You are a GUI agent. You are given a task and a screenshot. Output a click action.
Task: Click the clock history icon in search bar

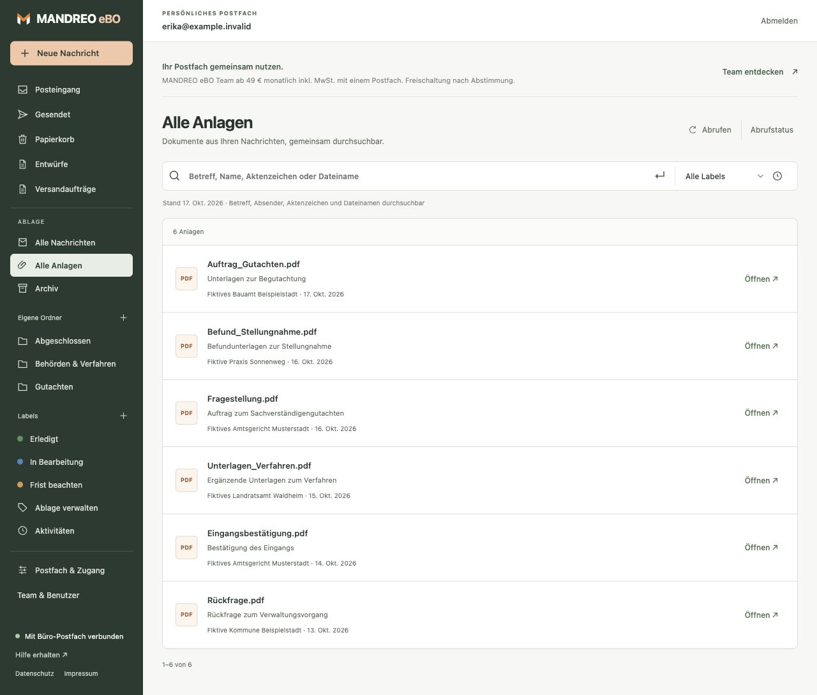[777, 176]
